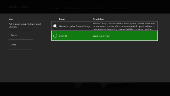Switch to the Announcements tab
This screenshot has height=96, width=170.
(72, 8)
